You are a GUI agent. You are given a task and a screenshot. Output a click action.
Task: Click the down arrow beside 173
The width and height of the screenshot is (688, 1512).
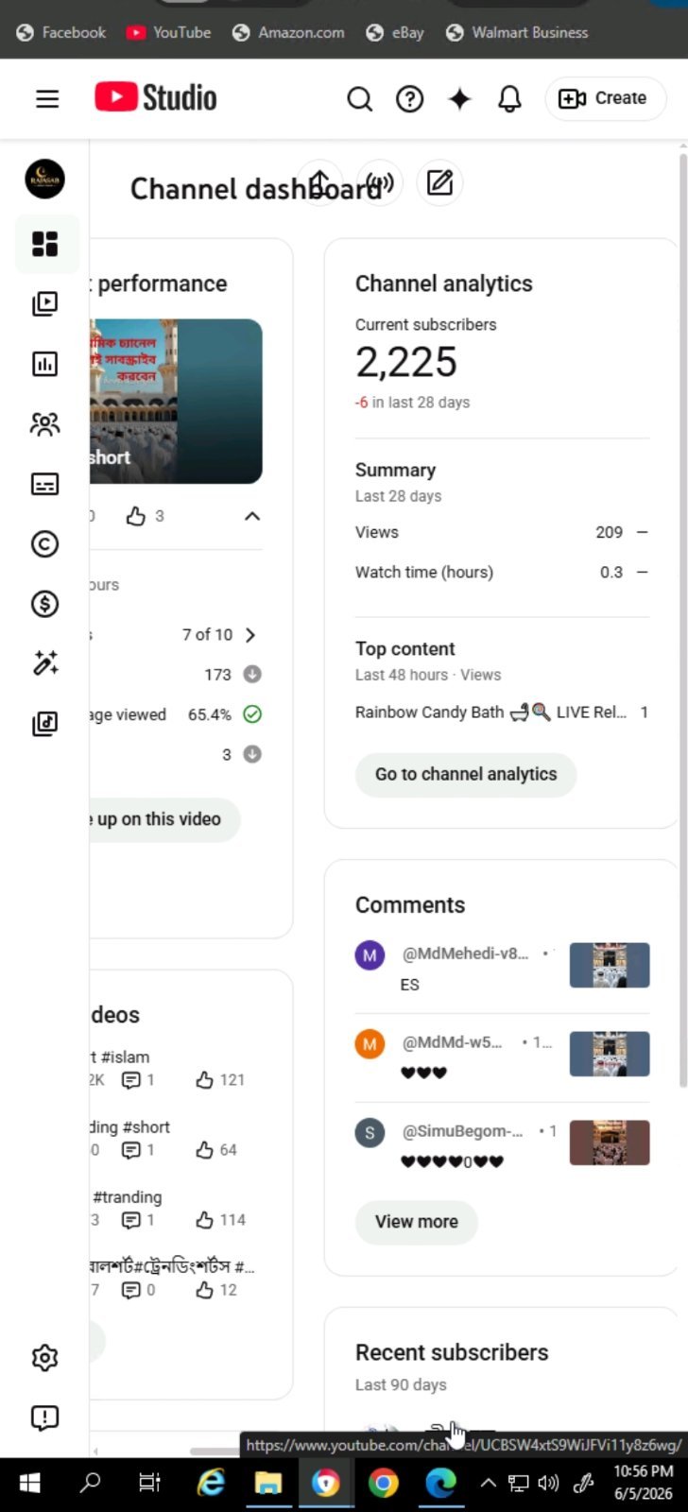click(x=252, y=675)
